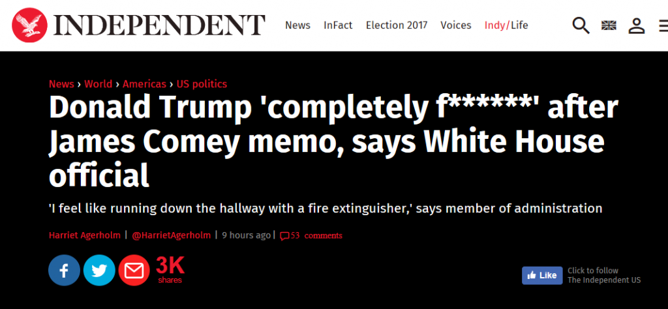Open the InFact menu item
Image resolution: width=668 pixels, height=309 pixels.
(338, 25)
